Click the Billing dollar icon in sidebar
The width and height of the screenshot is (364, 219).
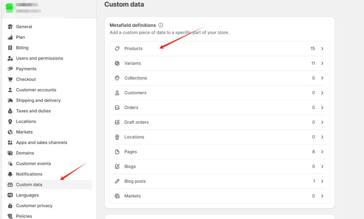(10, 48)
